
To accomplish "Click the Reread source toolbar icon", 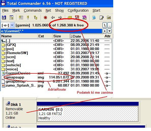I will coord(4,18).
